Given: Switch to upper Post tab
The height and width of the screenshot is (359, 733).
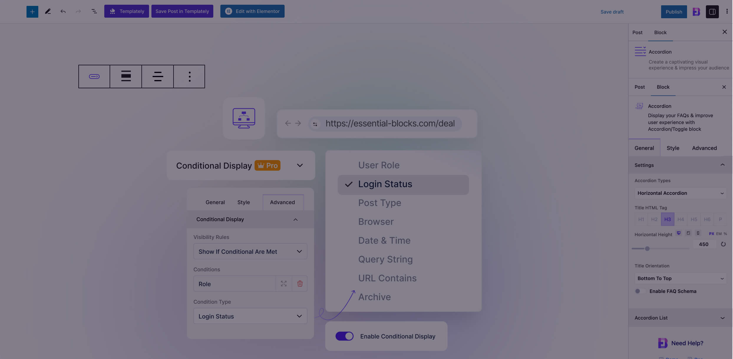Looking at the screenshot, I should click(x=637, y=32).
